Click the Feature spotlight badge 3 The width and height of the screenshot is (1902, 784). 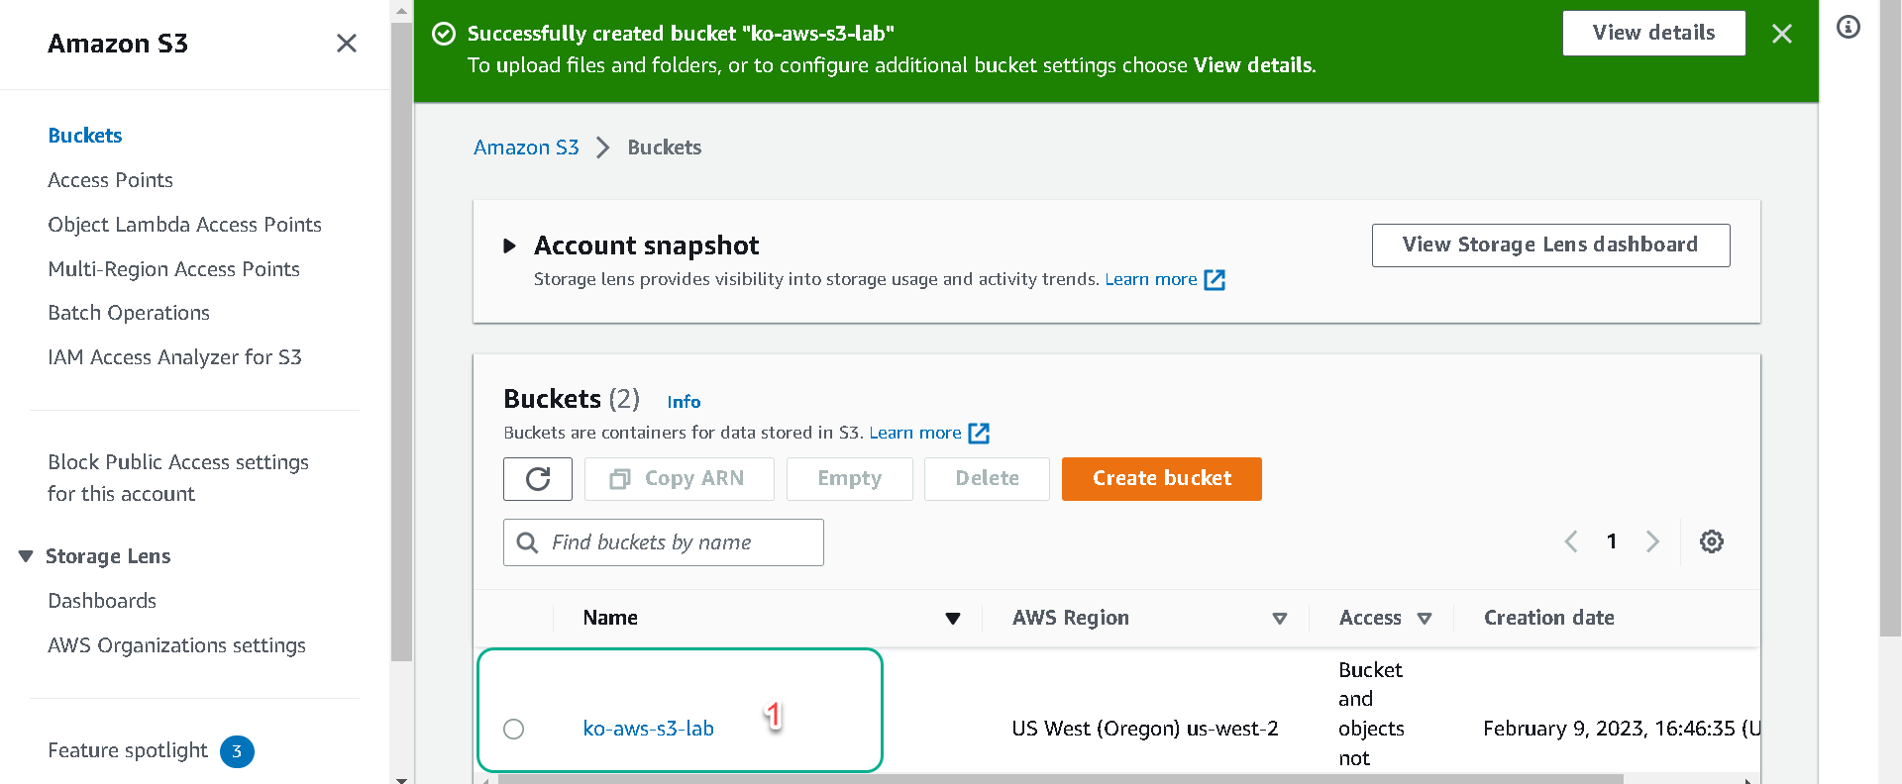pyautogui.click(x=237, y=751)
